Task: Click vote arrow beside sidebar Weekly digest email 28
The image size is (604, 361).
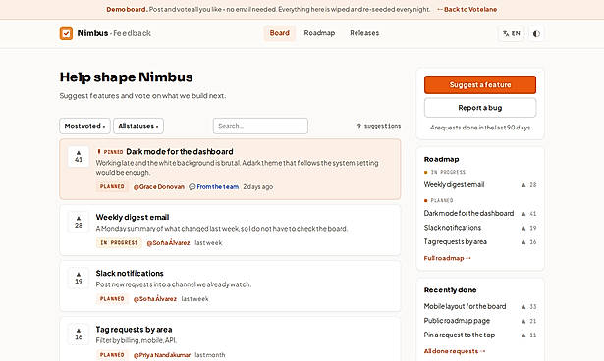Action: point(523,185)
